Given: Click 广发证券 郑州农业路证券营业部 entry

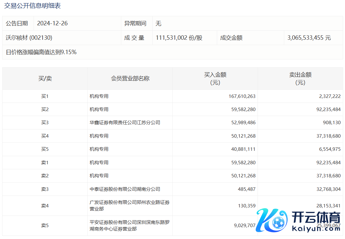Looking at the screenshot, I should click(x=129, y=206).
